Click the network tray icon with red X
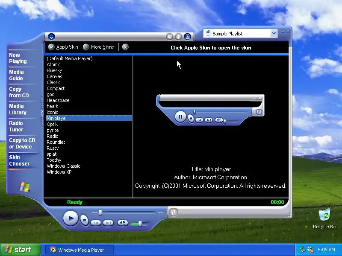The image size is (342, 256). (x=310, y=250)
